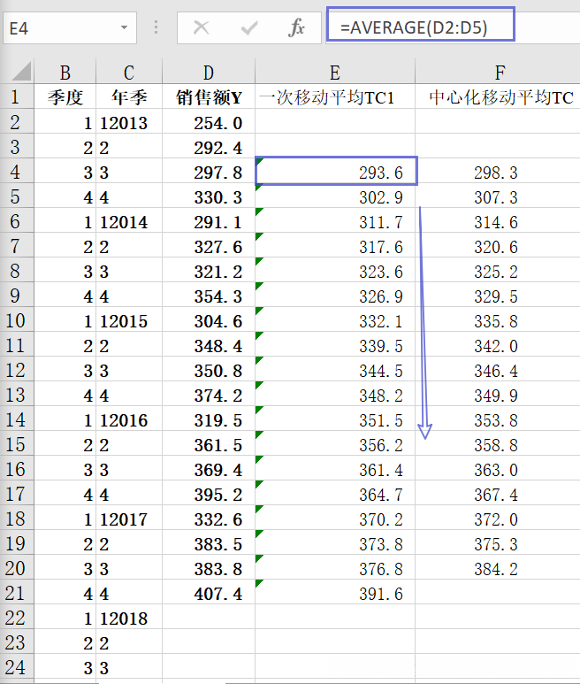This screenshot has height=684, width=580.
Task: Click cell containing 12018
Action: point(129,618)
